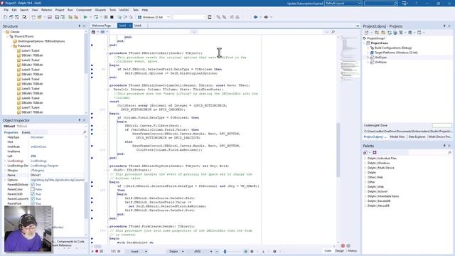This screenshot has height=256, width=455.
Task: Expand the Options property in Object Inspector
Action: click(5, 180)
